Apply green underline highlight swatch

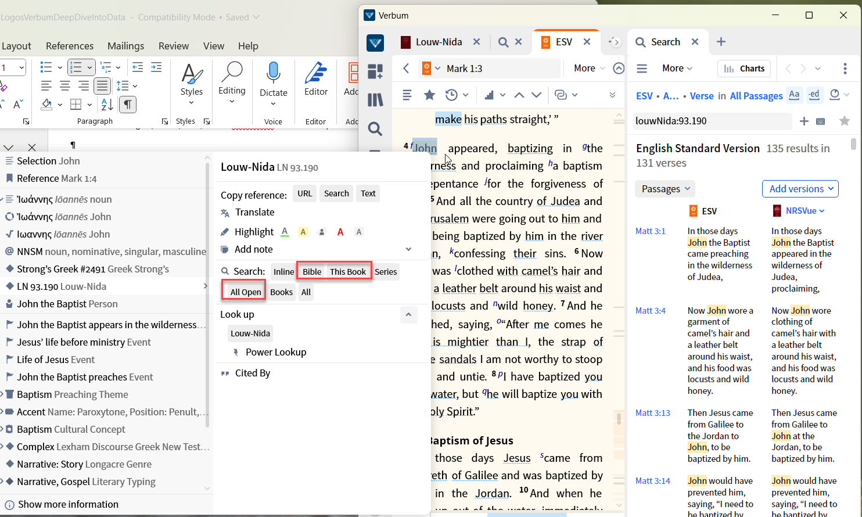(x=285, y=232)
